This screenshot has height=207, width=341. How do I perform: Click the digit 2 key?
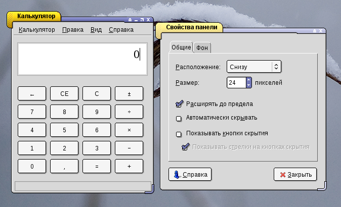pos(64,148)
